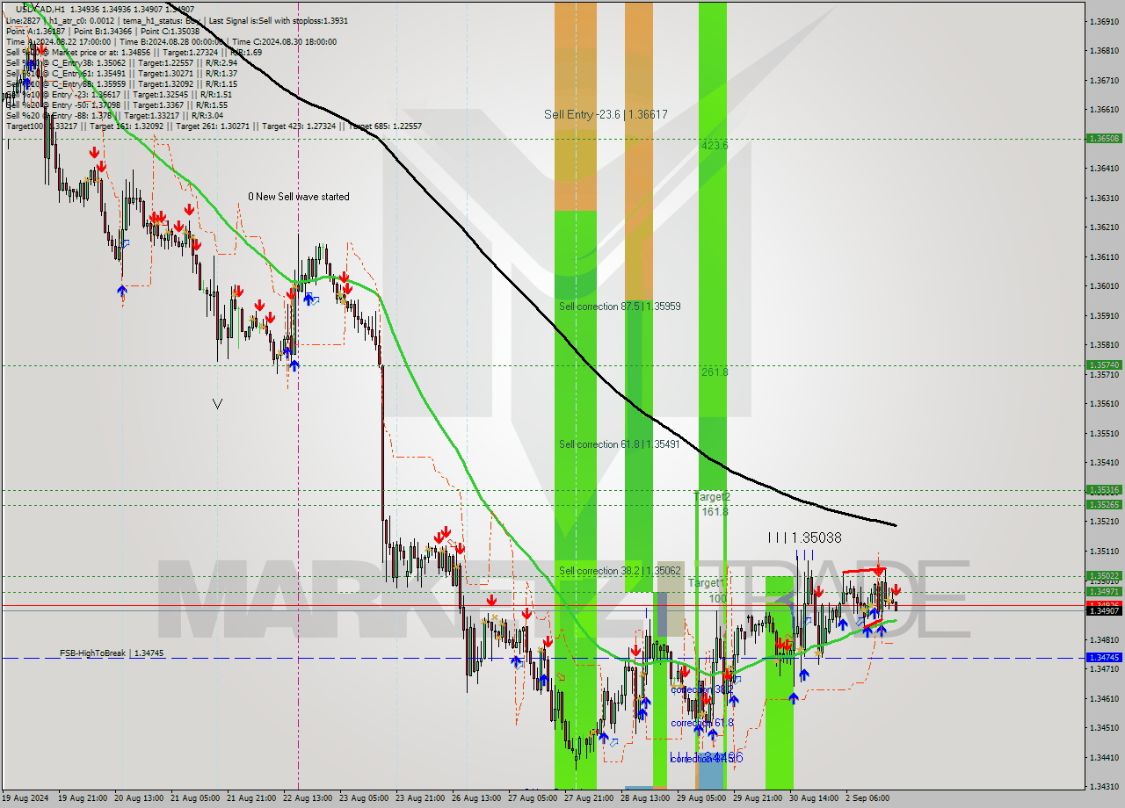Click 'Sell correction 38.2 | 1.35062' label

tap(620, 571)
